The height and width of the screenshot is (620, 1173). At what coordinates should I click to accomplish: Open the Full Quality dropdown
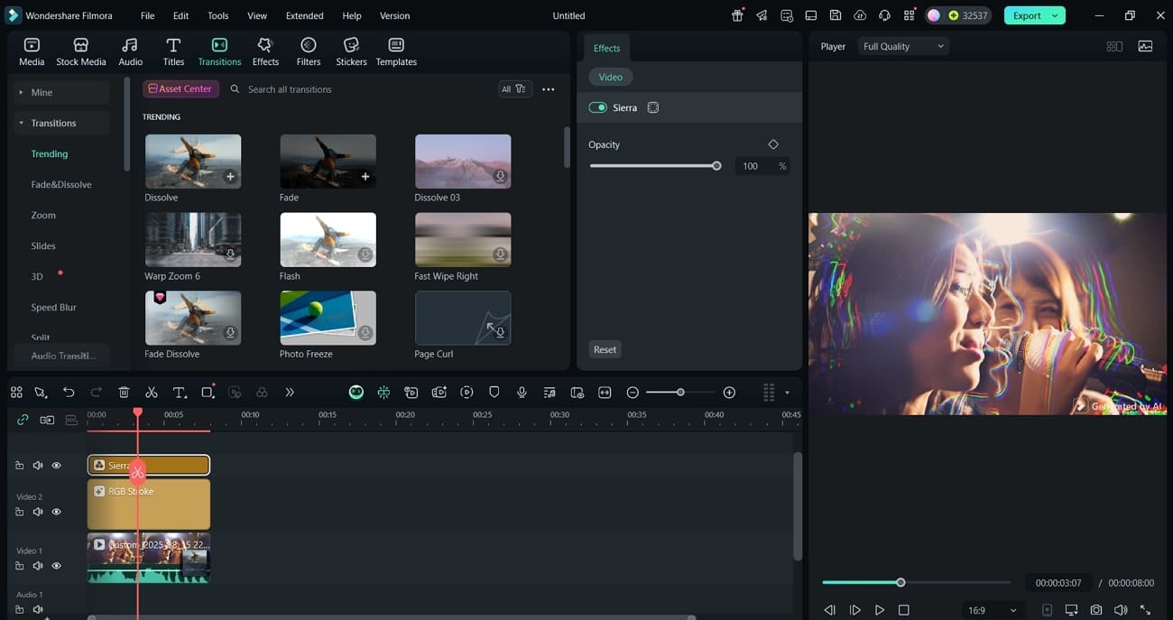[x=902, y=46]
